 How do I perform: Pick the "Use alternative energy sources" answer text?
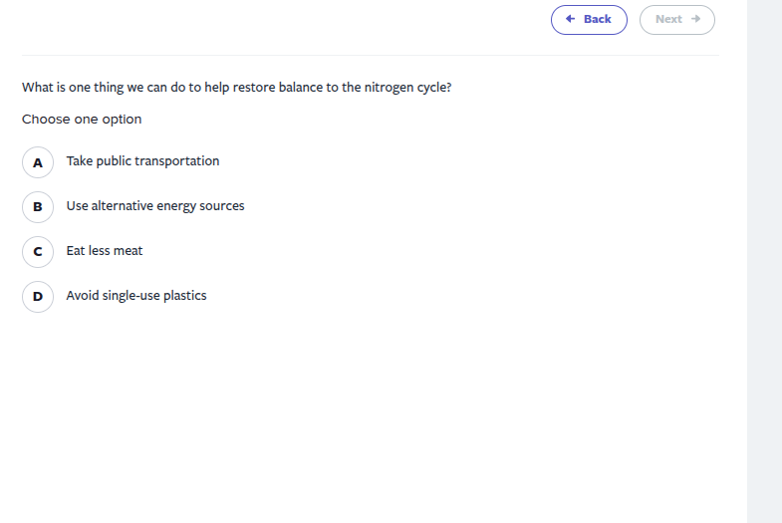click(155, 206)
